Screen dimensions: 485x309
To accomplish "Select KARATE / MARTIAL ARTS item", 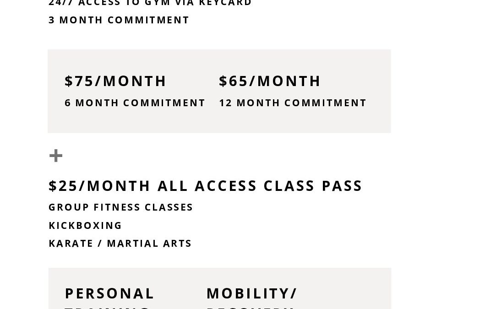I will pos(120,243).
